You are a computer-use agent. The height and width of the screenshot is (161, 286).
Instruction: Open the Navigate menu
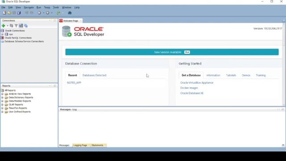pos(29,8)
